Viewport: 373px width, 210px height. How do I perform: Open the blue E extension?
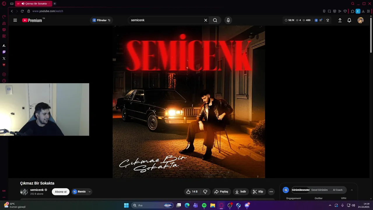click(358, 11)
